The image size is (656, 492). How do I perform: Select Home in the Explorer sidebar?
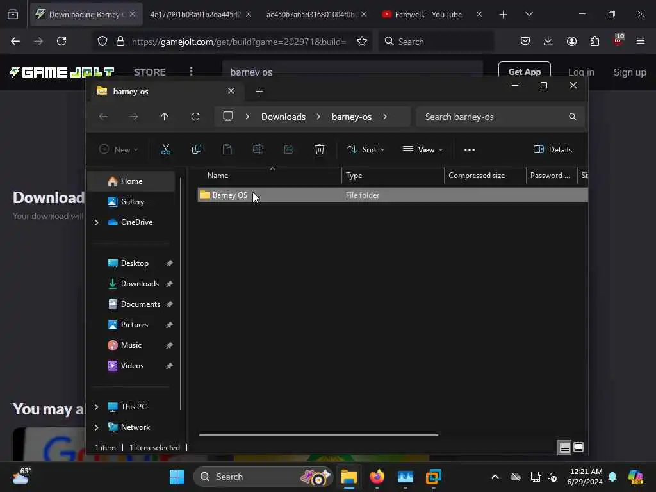131,181
